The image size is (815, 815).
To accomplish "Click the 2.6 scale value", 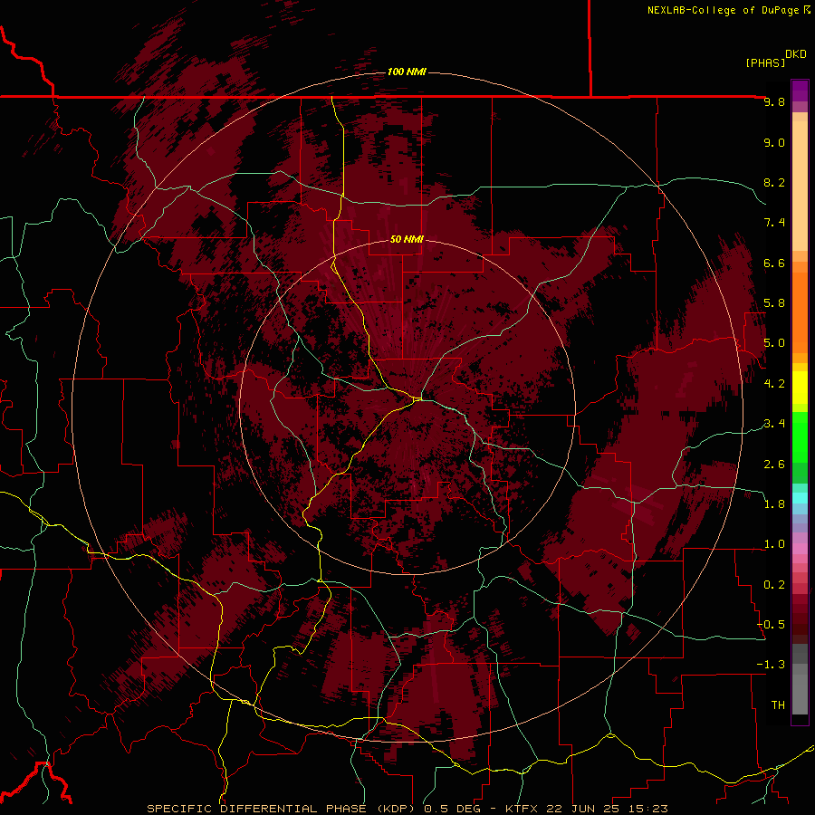I will [774, 465].
